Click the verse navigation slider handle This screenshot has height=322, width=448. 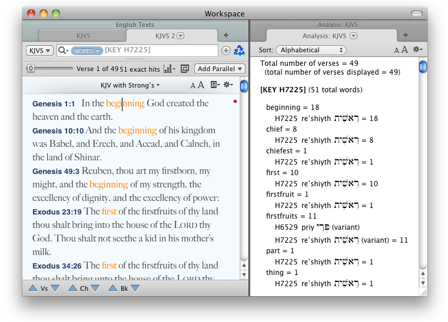[x=31, y=69]
